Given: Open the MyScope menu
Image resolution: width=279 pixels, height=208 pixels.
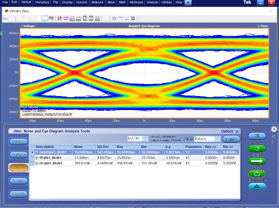Looking at the screenshot, I should coord(136,2).
